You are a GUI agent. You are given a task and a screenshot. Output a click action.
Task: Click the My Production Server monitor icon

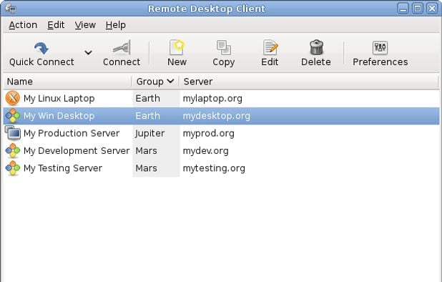point(13,133)
